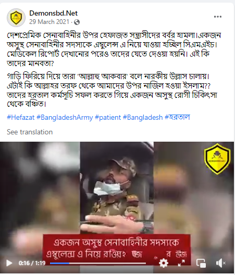
Task: Open the #Bangladesh hashtag
Action: click(143, 117)
